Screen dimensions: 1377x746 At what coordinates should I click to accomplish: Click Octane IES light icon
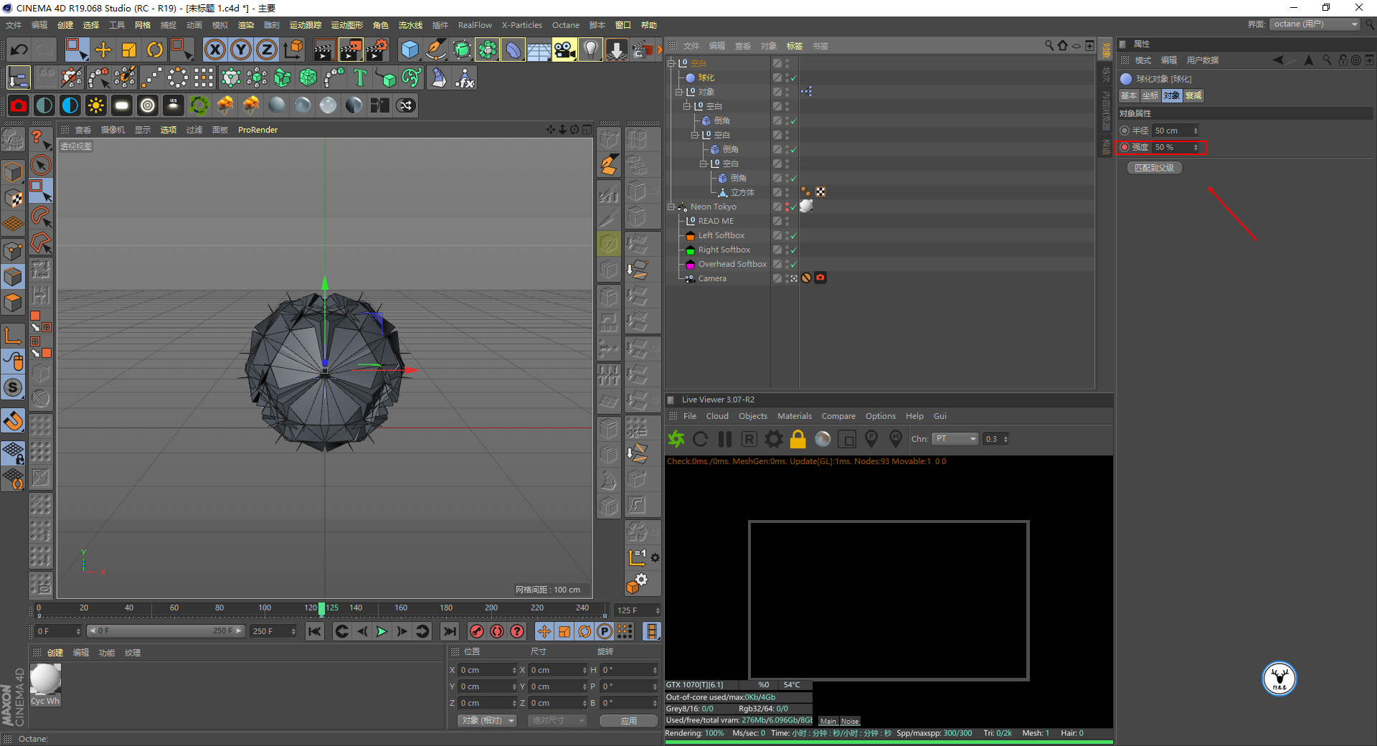pyautogui.click(x=173, y=105)
